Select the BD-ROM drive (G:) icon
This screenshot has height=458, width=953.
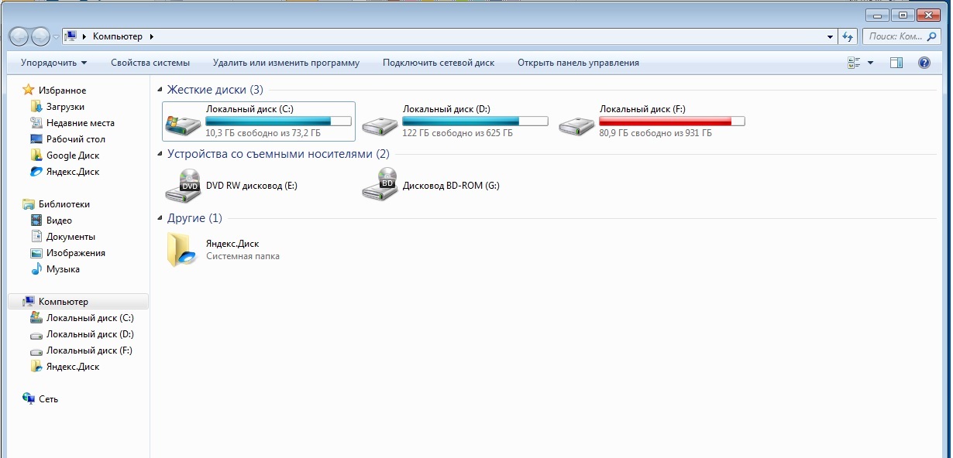380,186
